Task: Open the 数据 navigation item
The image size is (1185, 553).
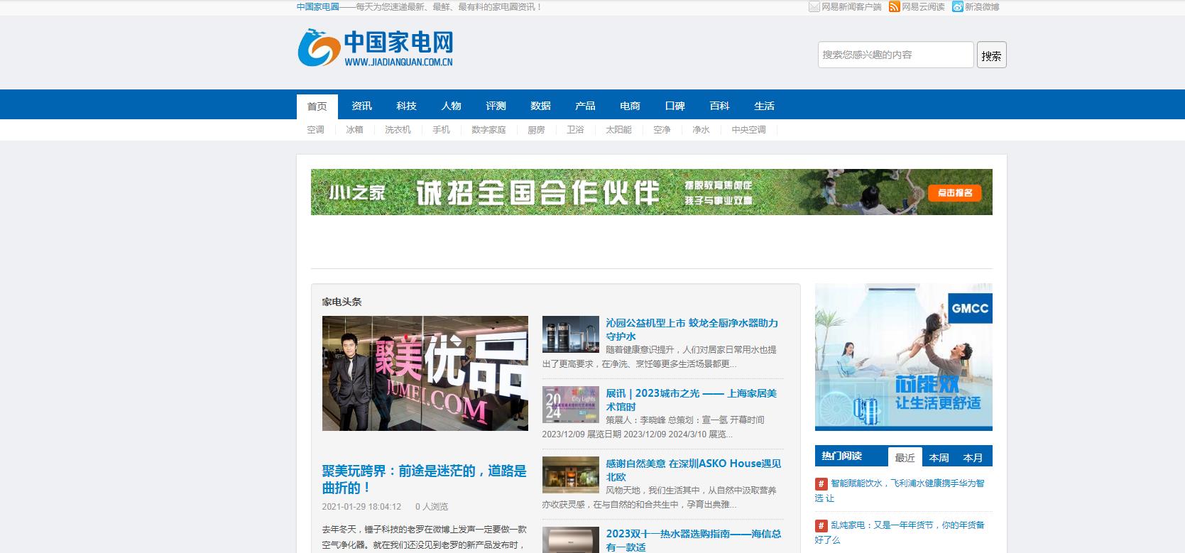Action: (540, 106)
